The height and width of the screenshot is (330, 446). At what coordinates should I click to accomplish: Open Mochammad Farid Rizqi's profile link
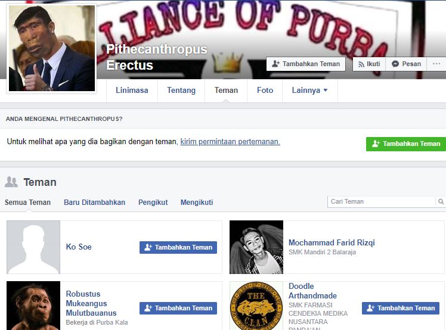coord(332,242)
